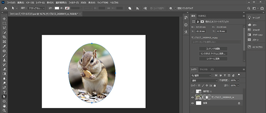Screen dimensions: 266x113
Task: Toggle pixel layer filter in Layers panel
Action: coord(216,75)
